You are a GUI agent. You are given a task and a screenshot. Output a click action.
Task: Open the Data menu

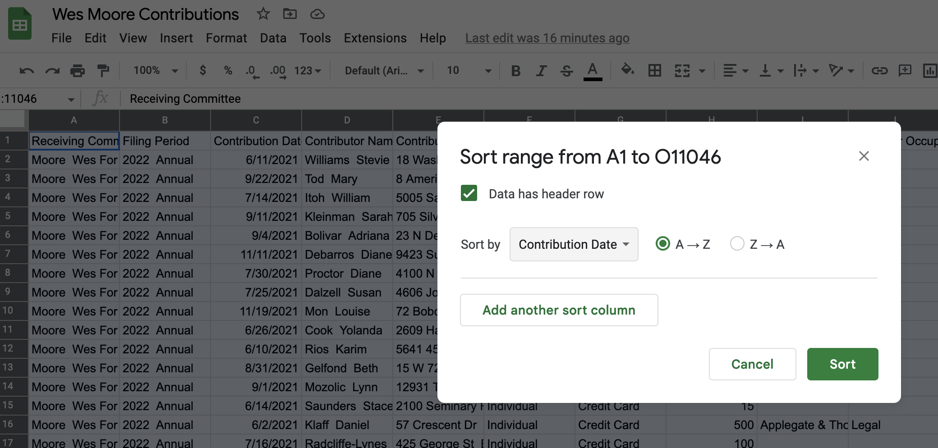[273, 38]
